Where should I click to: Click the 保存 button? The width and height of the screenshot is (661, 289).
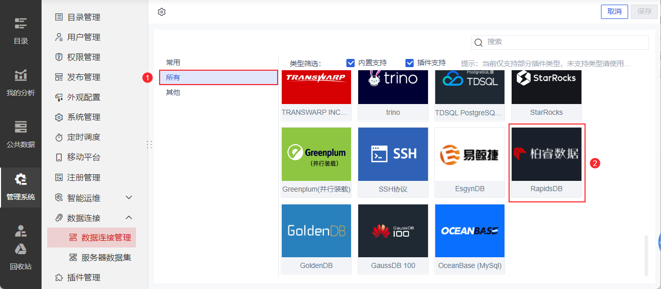tap(645, 12)
